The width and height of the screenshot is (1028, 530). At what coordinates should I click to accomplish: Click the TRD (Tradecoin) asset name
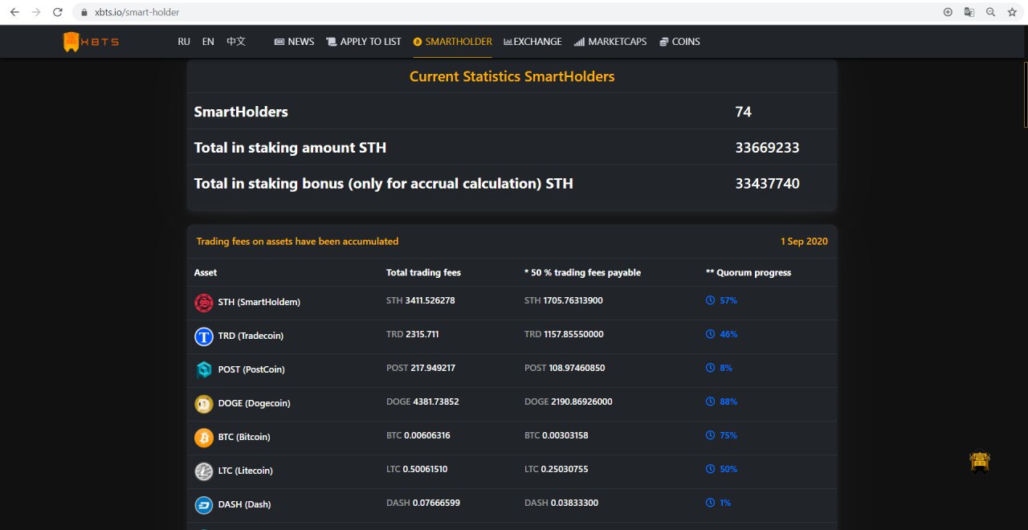[x=251, y=336]
